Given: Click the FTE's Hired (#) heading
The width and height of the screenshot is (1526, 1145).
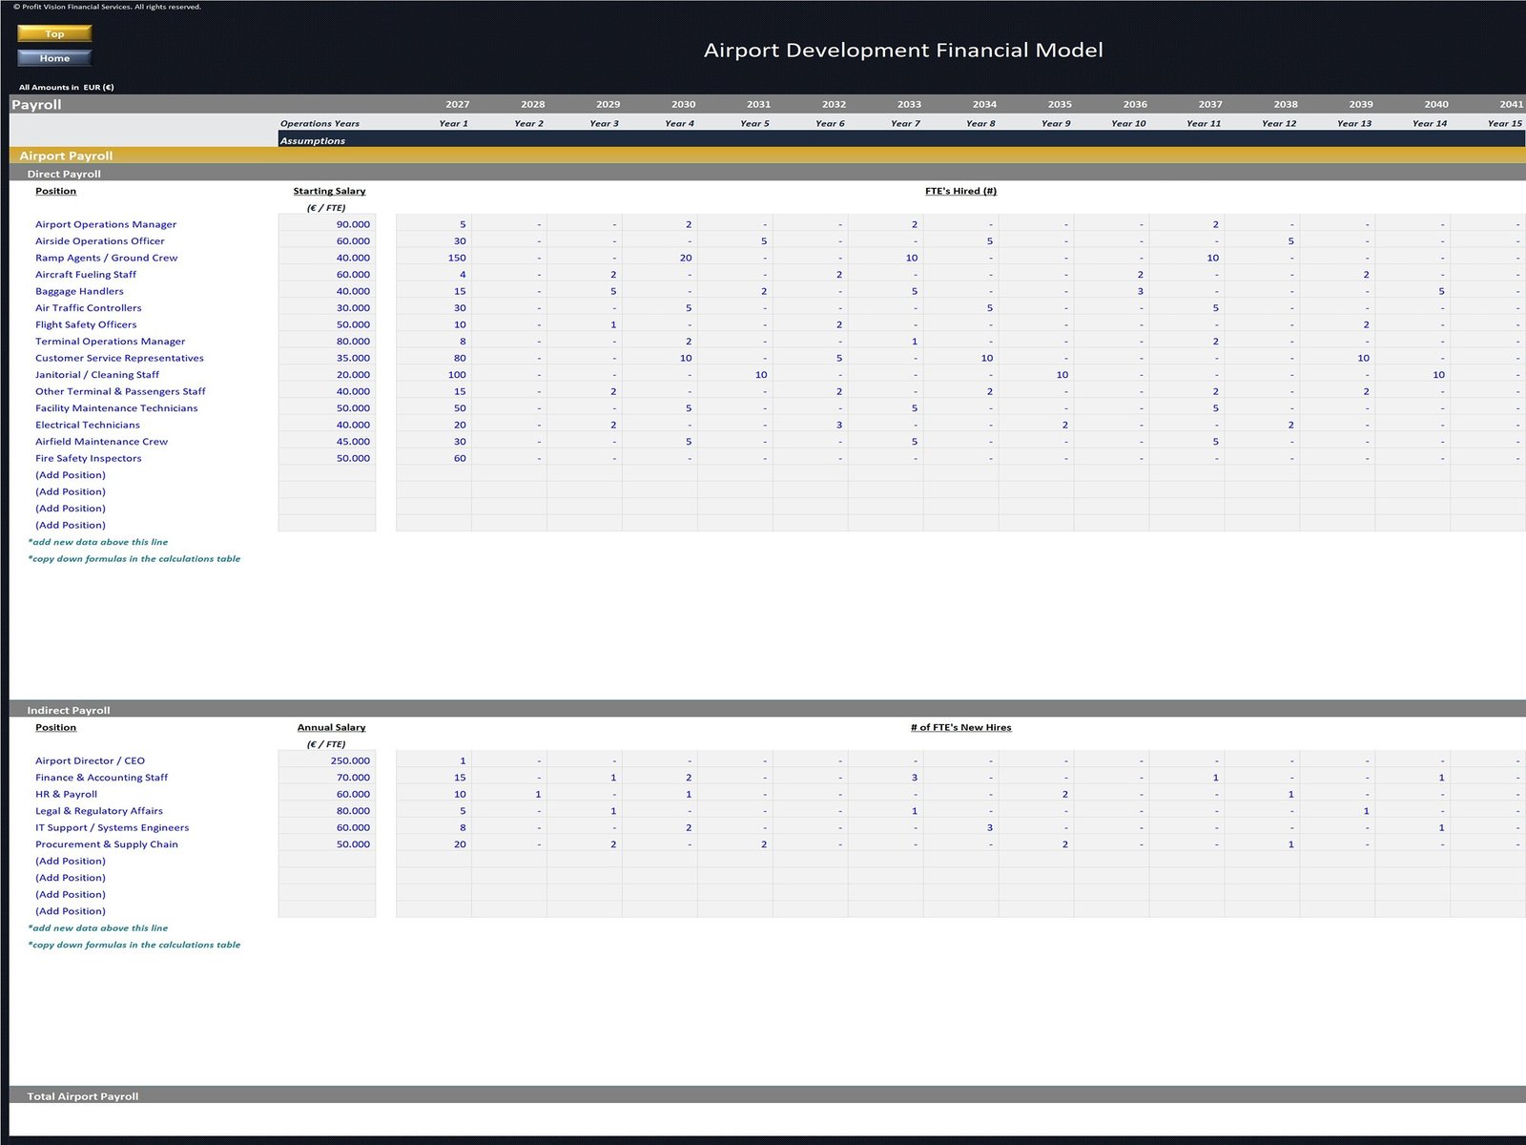Looking at the screenshot, I should tap(960, 191).
